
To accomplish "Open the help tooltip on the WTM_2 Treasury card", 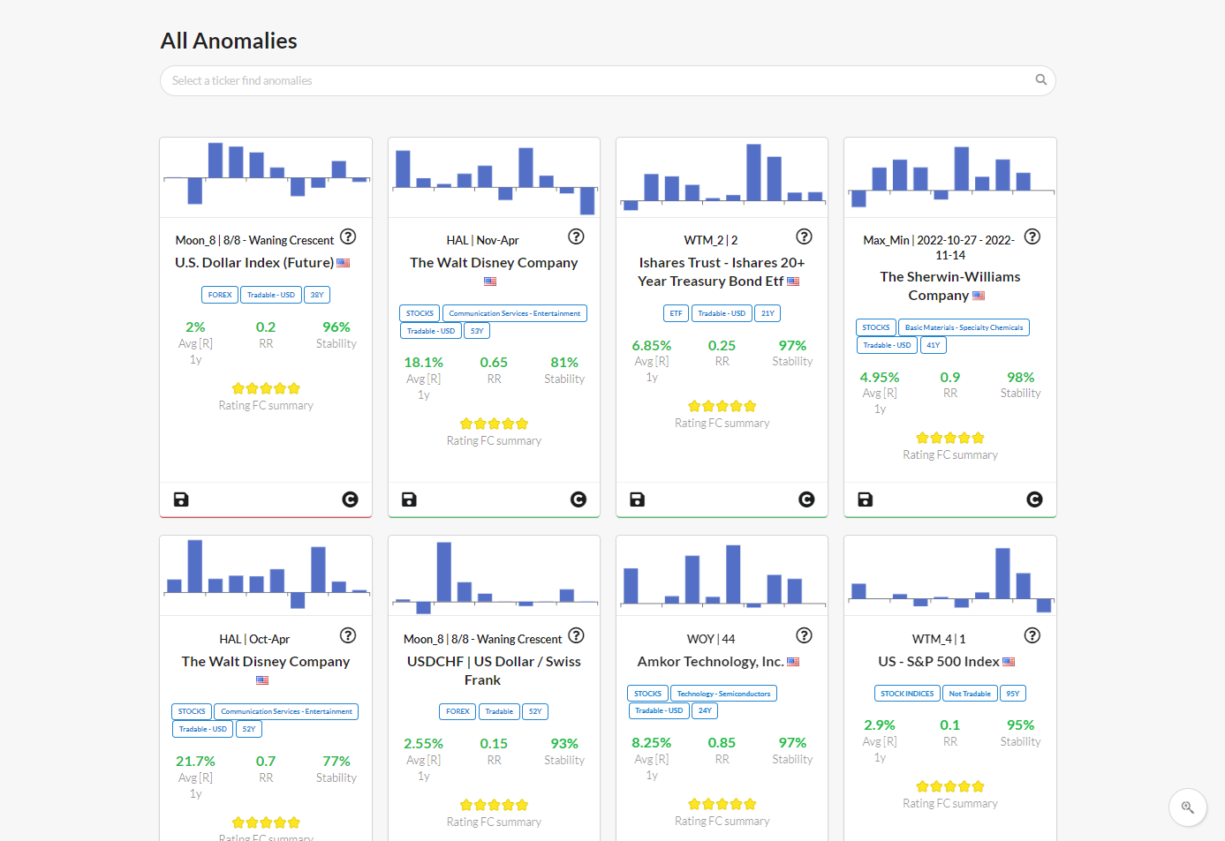I will (x=804, y=237).
